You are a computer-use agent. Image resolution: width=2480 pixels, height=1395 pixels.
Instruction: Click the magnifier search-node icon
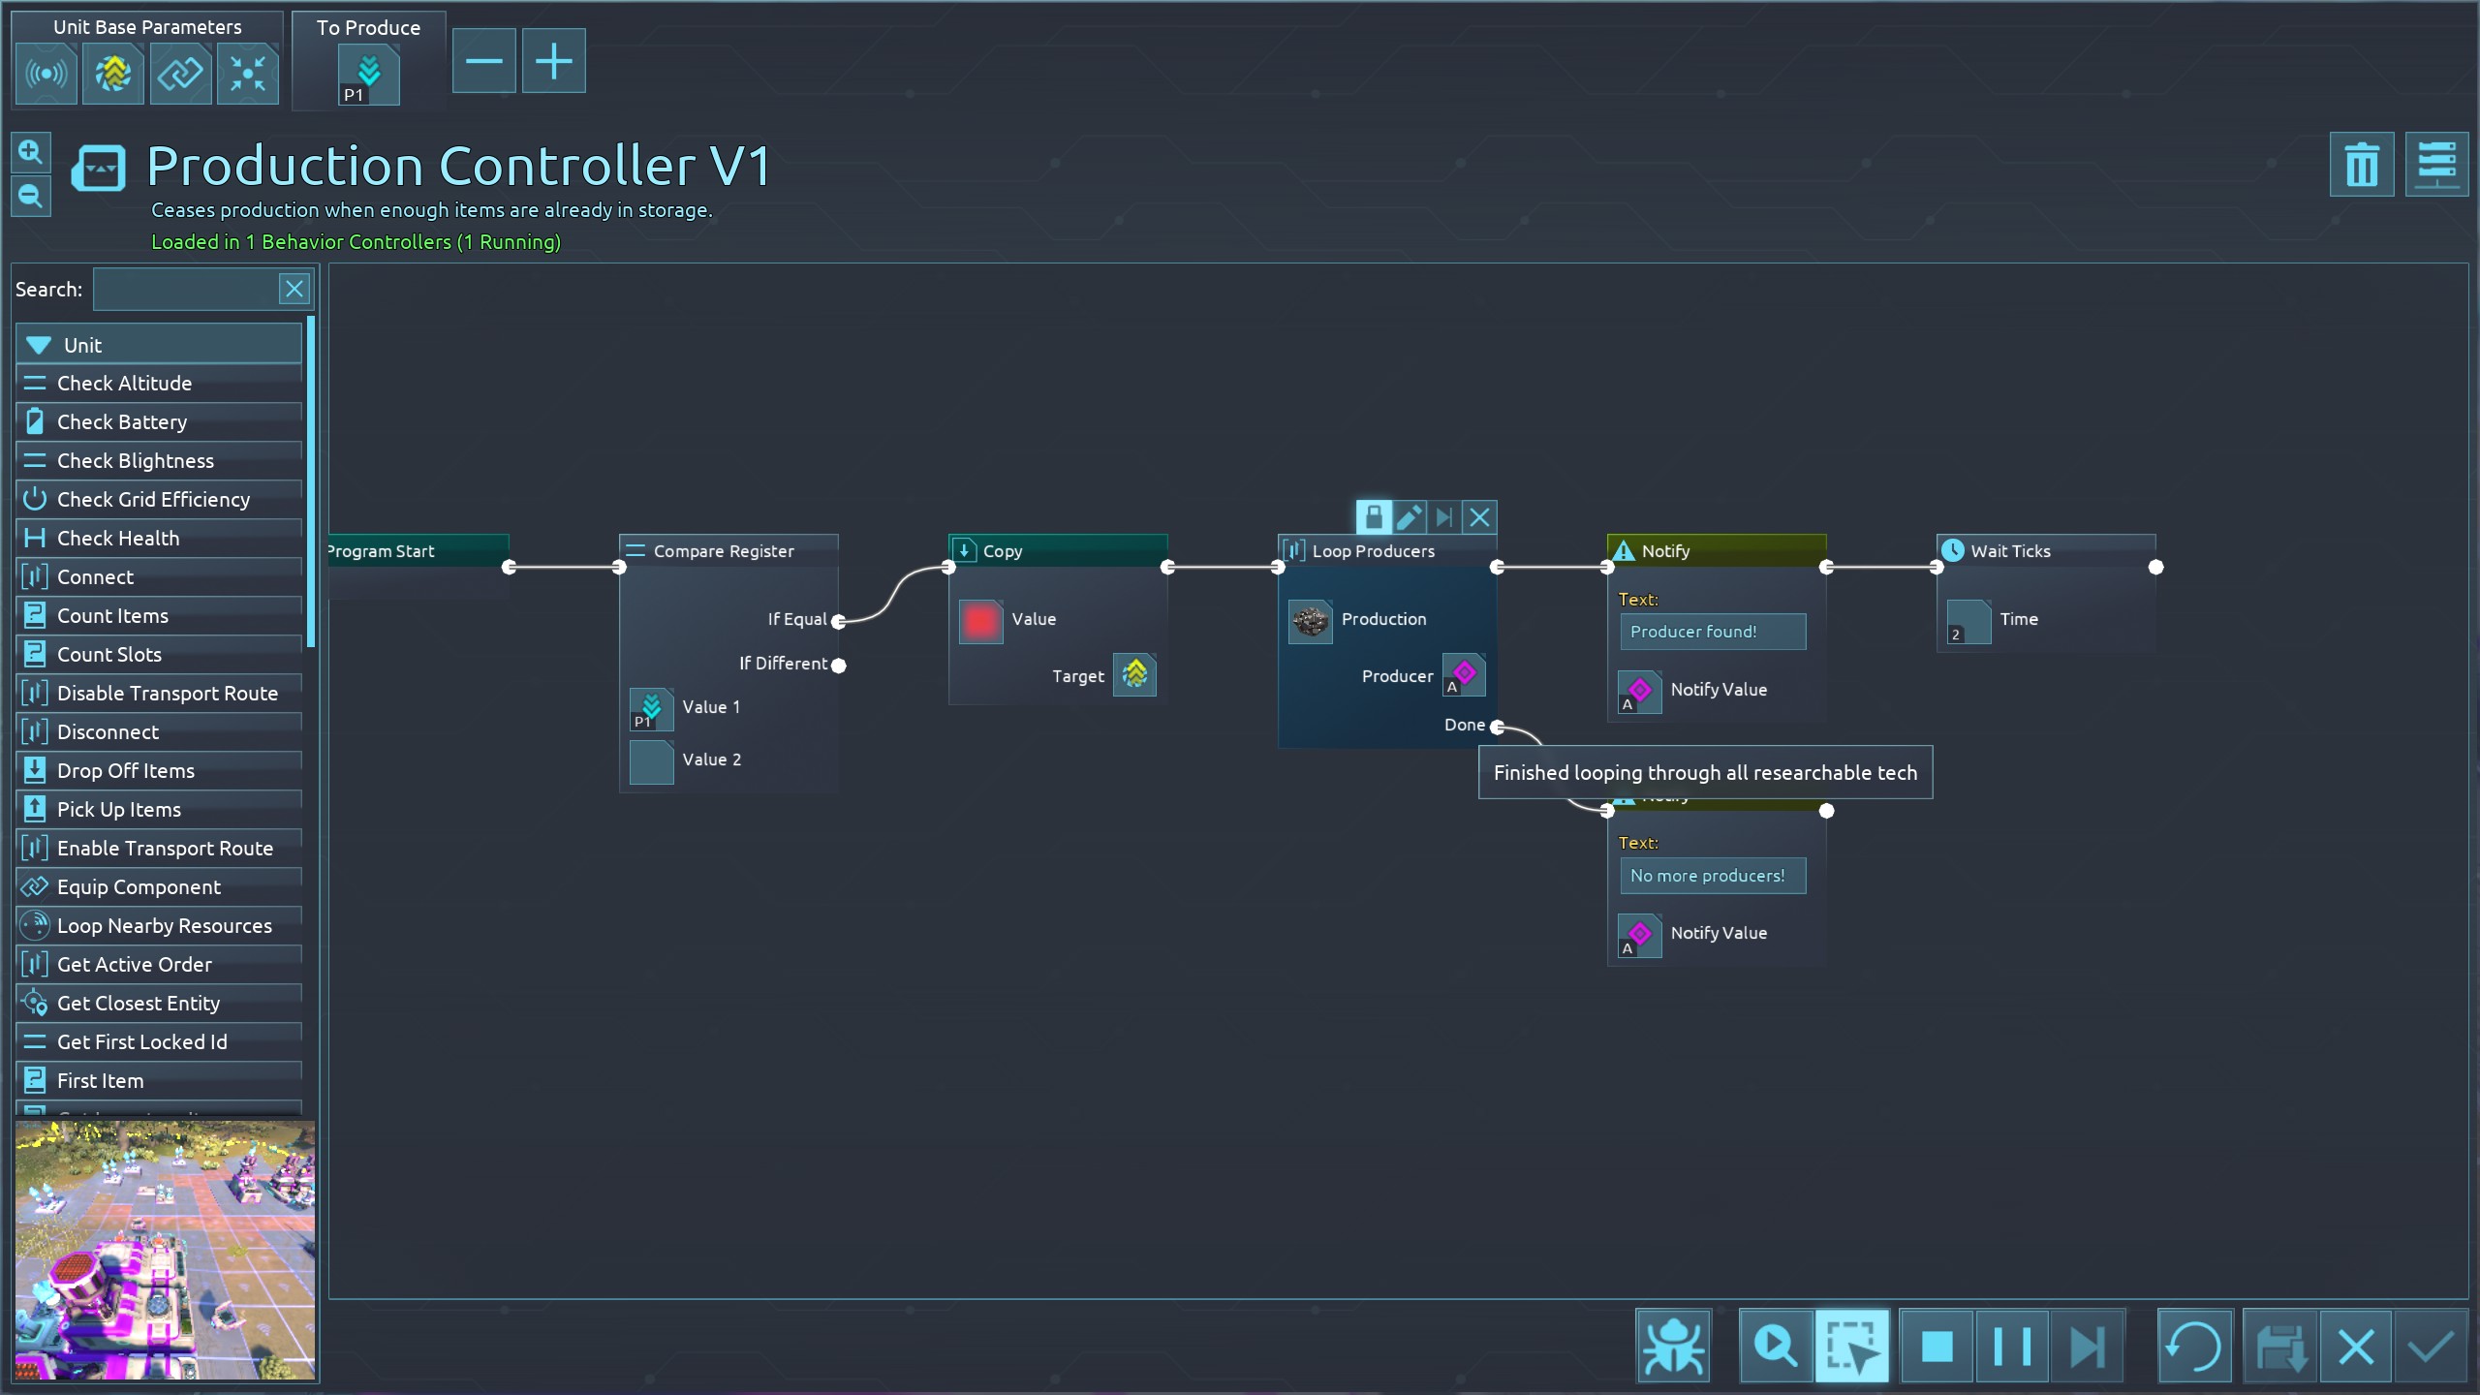tap(1776, 1346)
